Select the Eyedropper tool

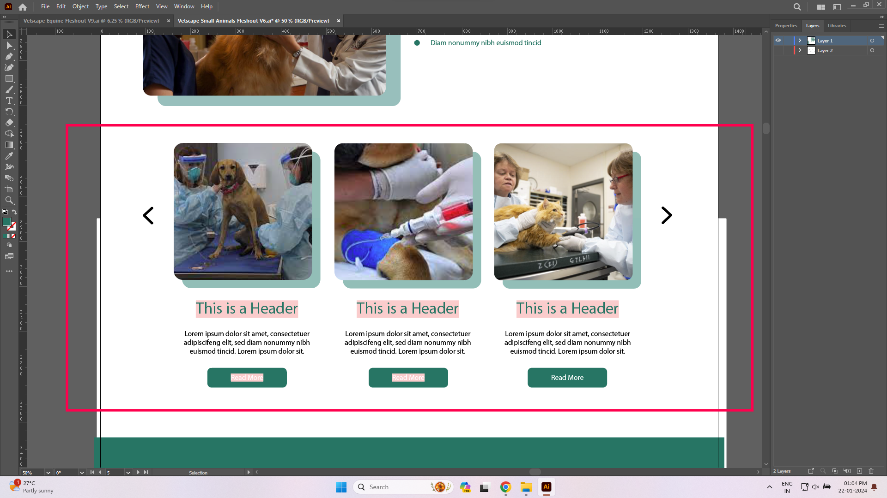[x=9, y=156]
